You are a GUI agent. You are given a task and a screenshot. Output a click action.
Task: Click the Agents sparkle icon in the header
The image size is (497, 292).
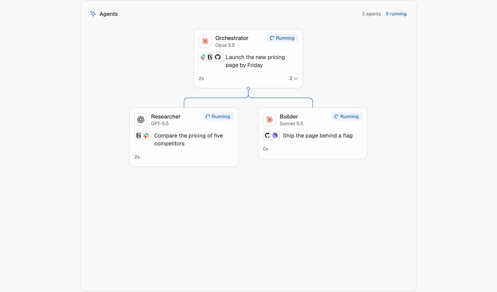93,14
